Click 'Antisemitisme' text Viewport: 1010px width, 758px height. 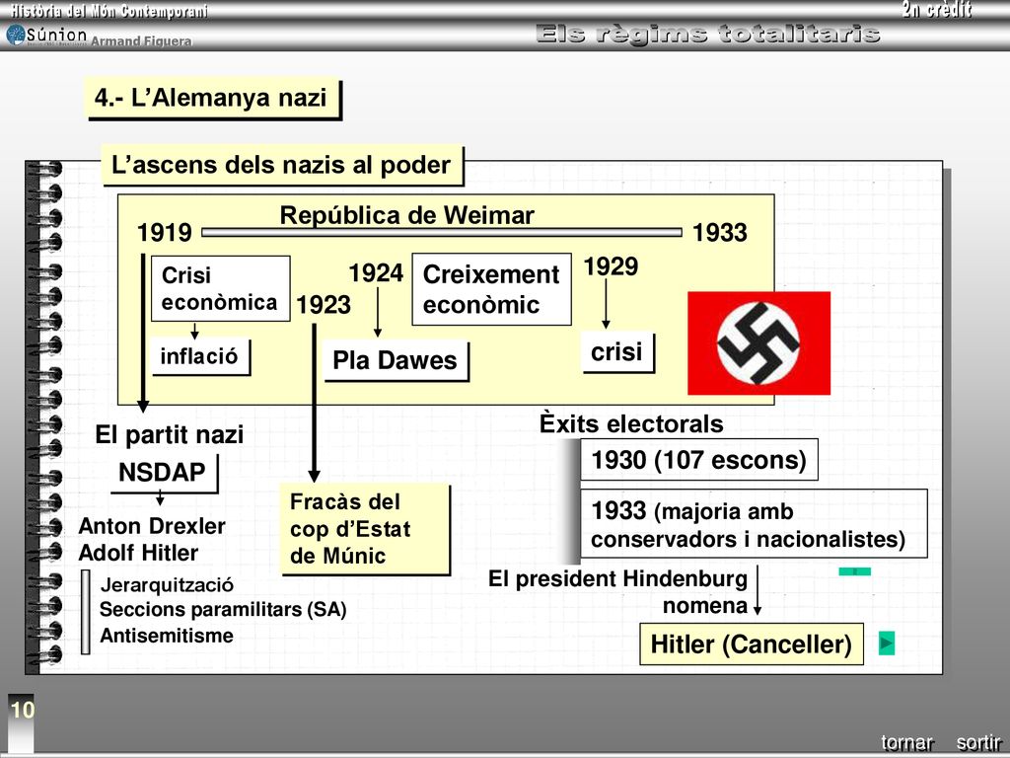pos(166,636)
